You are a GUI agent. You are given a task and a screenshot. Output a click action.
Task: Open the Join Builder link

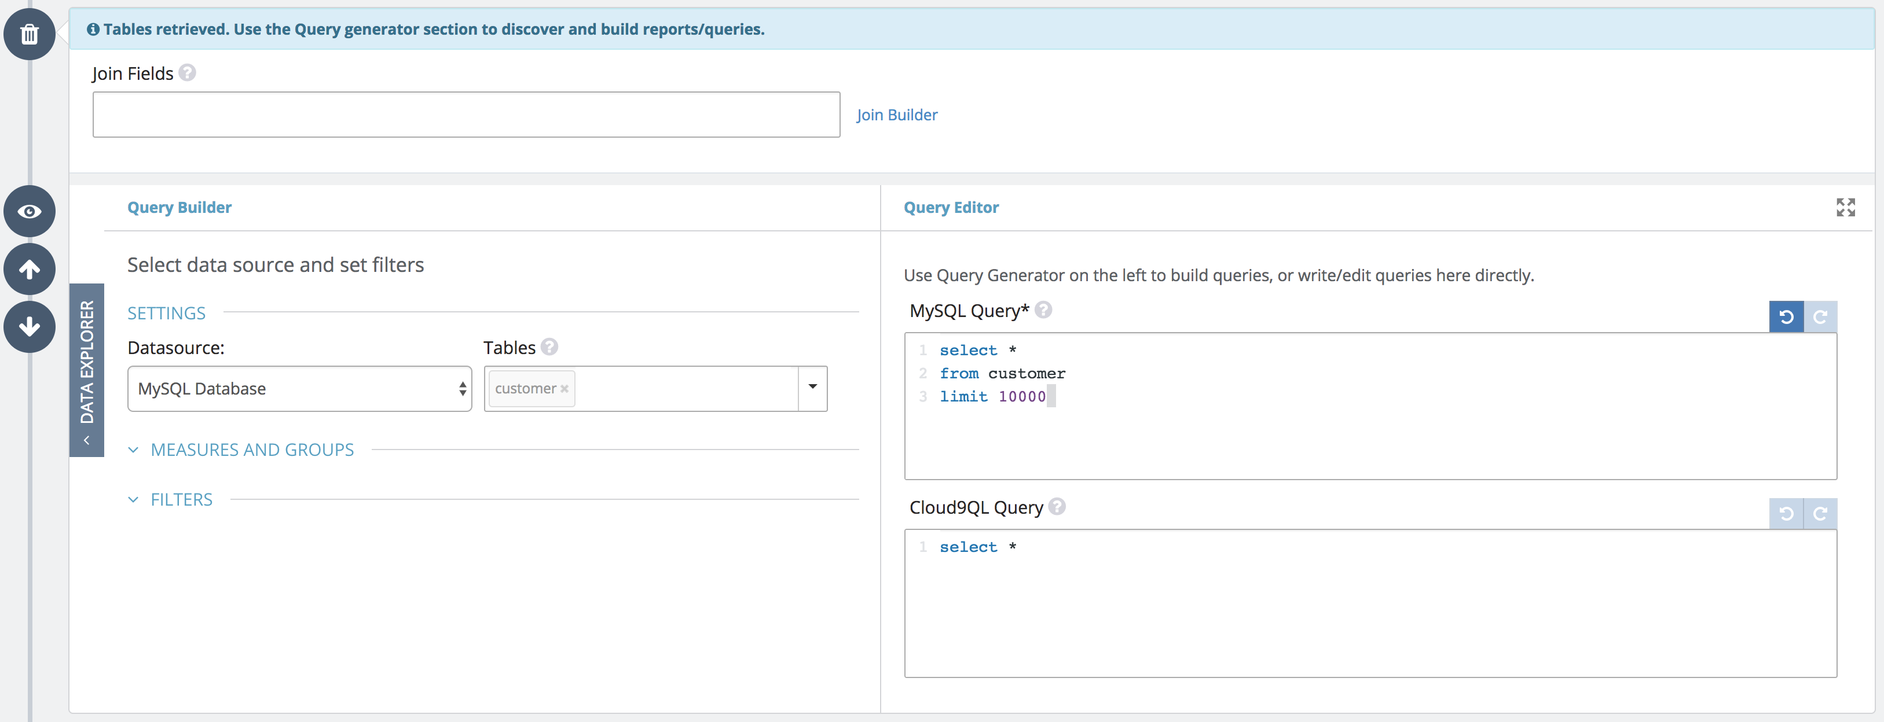coord(897,115)
